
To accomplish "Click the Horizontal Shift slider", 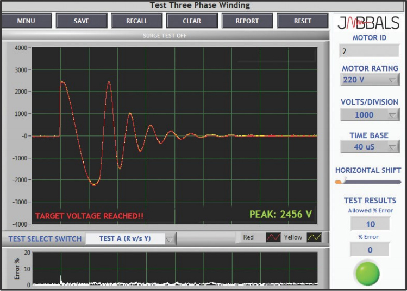I will click(x=368, y=182).
